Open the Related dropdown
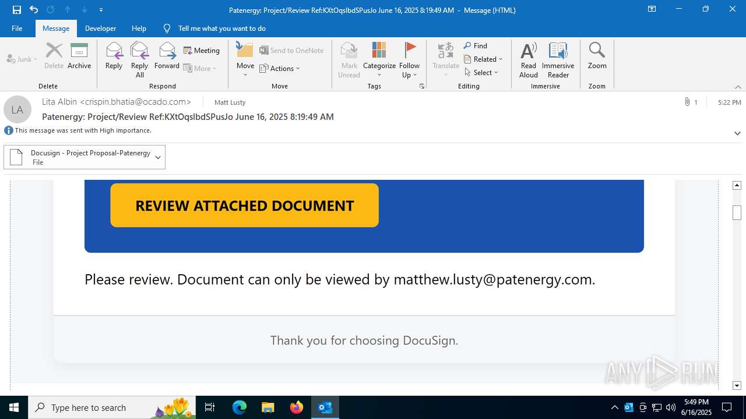Viewport: 746px width, 419px height. [483, 59]
